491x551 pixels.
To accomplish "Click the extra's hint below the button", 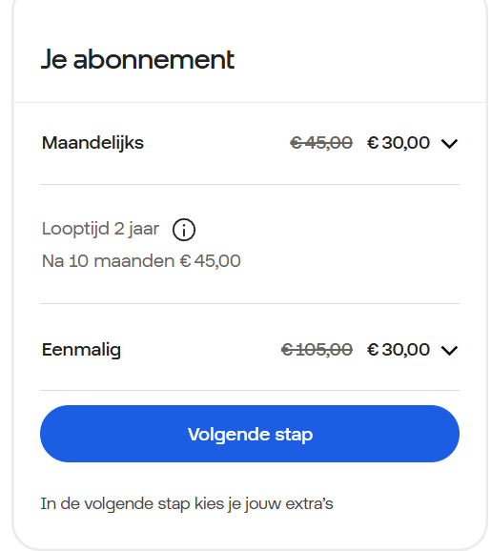I will (187, 504).
